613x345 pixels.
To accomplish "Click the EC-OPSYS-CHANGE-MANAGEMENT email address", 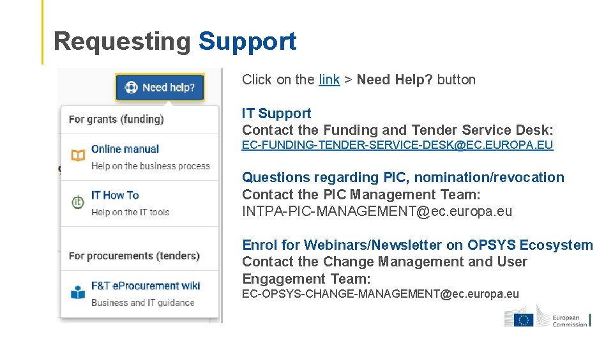I will point(381,294).
